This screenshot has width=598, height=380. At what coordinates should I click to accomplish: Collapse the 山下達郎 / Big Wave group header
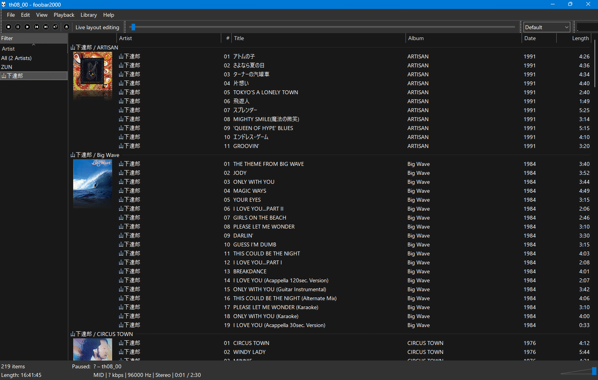point(95,155)
